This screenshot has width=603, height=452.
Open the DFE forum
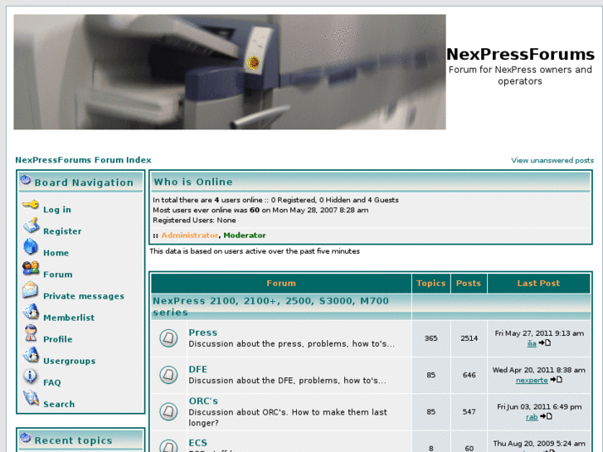click(x=197, y=369)
